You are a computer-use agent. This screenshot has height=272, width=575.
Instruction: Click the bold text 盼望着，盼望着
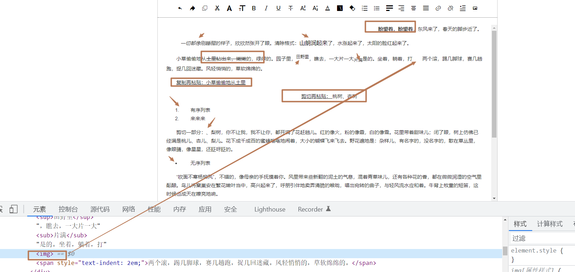click(x=395, y=29)
